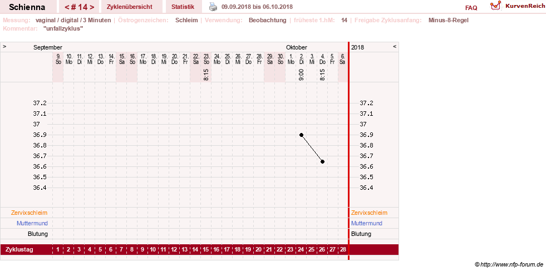
Task: Click the printer icon
Action: point(213,7)
